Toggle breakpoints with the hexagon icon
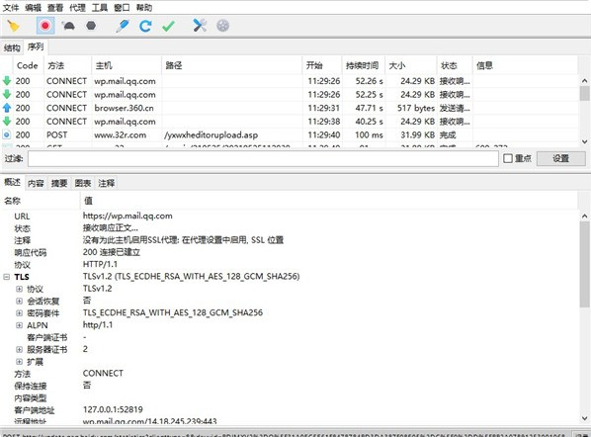591x437 pixels. tap(91, 26)
